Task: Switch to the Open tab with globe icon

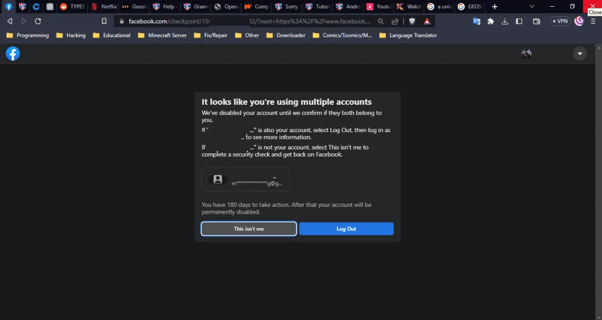Action: click(x=226, y=7)
